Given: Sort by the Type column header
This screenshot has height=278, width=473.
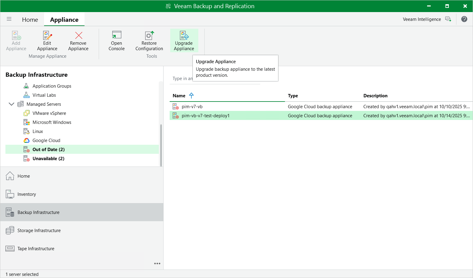Looking at the screenshot, I should click(293, 95).
